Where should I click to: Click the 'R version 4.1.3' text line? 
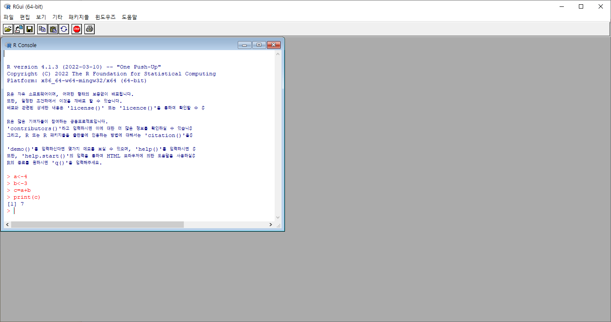pos(84,67)
